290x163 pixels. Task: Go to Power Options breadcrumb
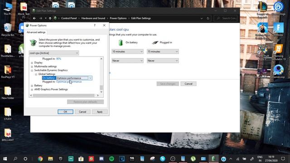118,18
